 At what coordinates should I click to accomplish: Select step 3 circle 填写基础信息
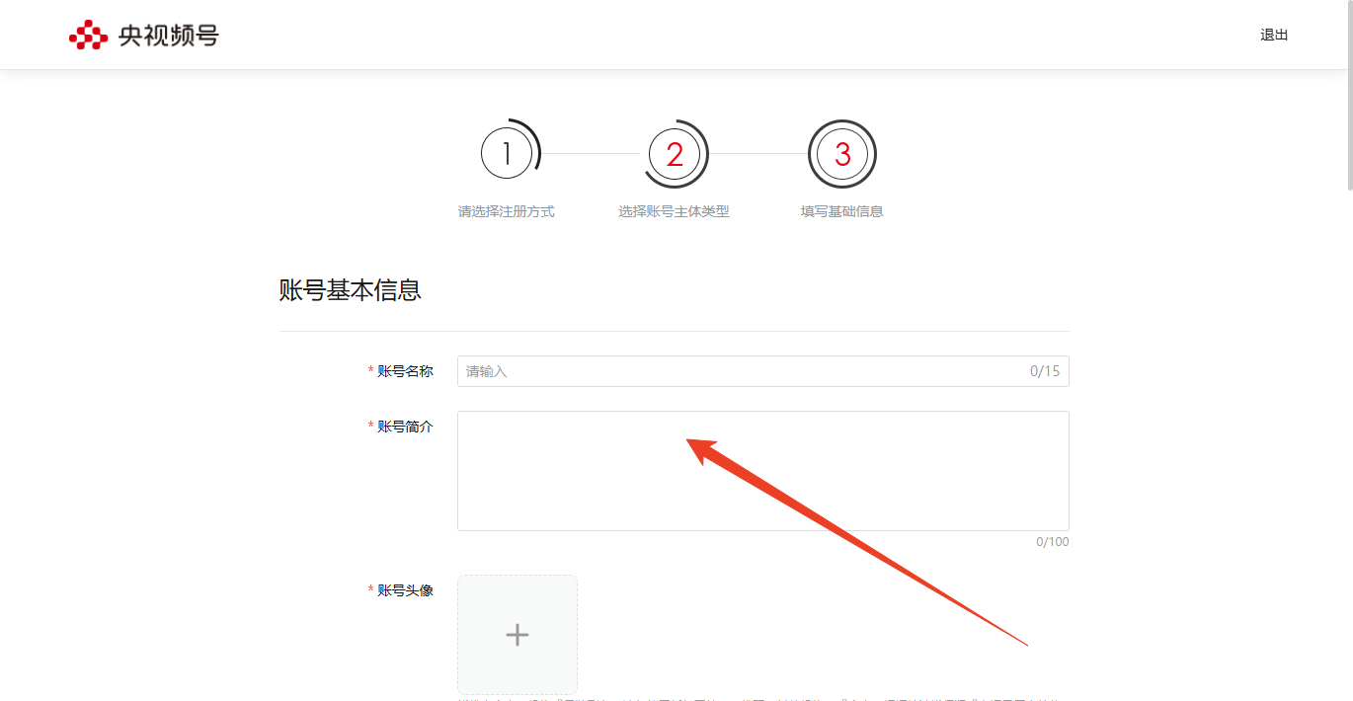[x=842, y=154]
